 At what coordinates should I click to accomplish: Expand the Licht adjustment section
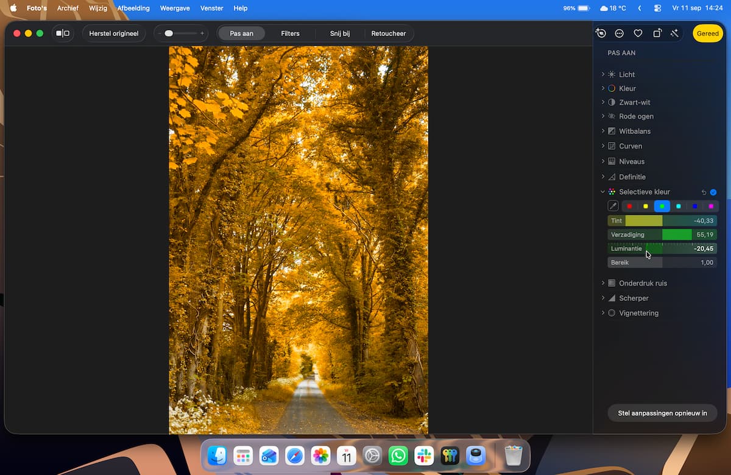(603, 74)
